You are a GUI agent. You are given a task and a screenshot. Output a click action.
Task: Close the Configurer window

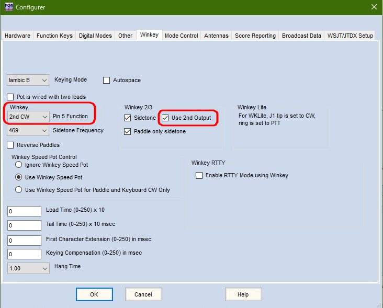coord(374,7)
